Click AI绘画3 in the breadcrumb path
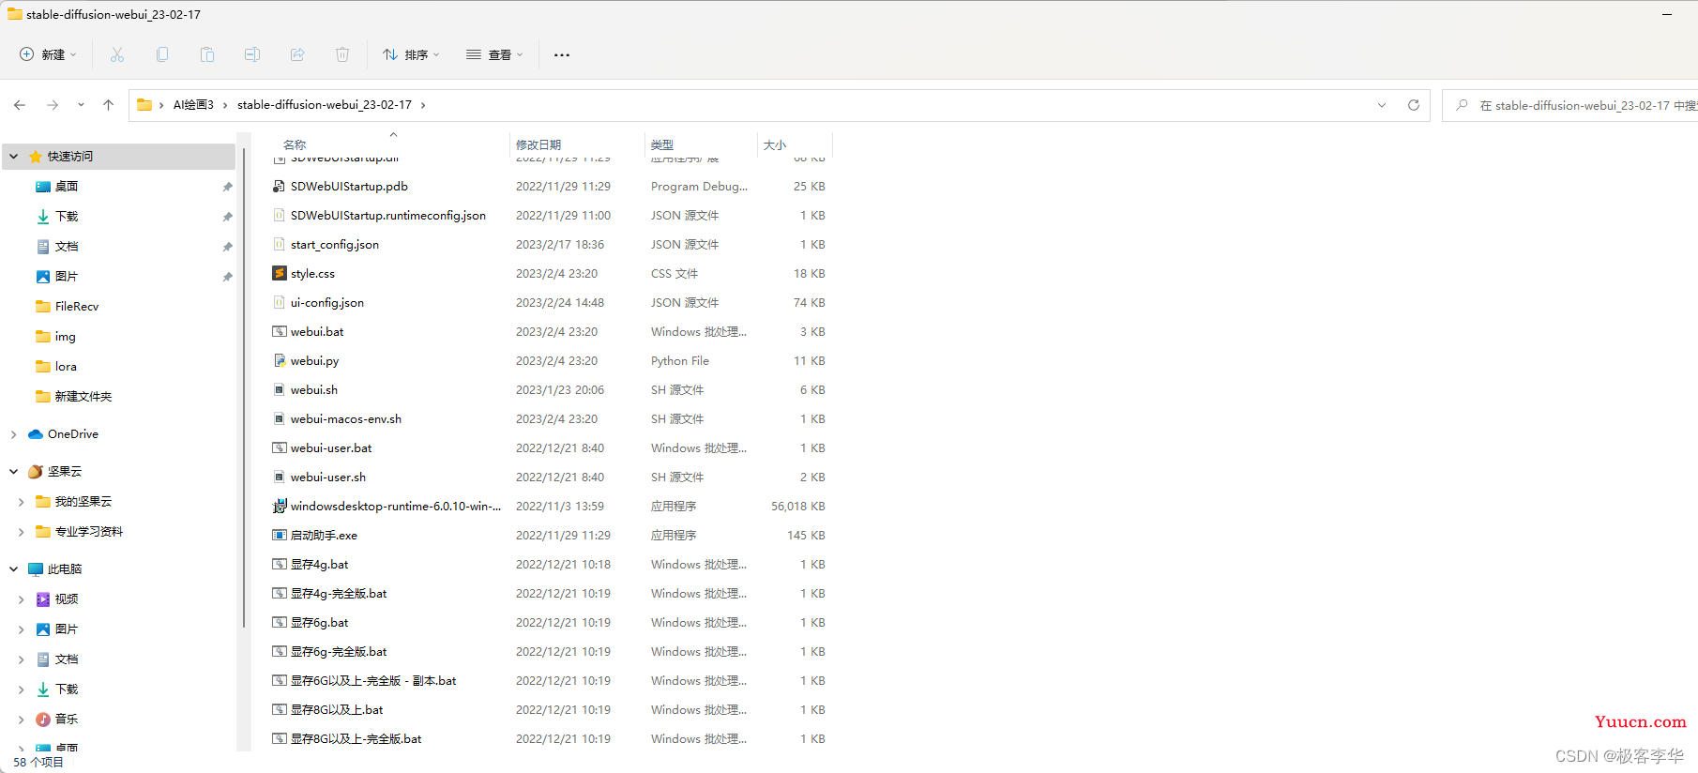The width and height of the screenshot is (1698, 773). (193, 105)
